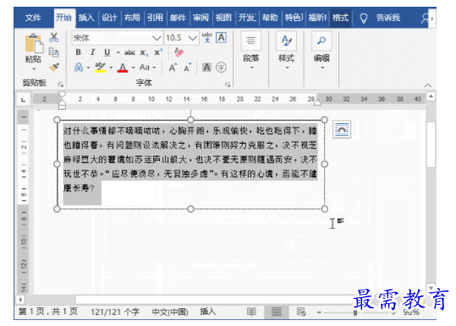Click the ruler tab selector L icon
This screenshot has height=326, width=456.
click(24, 100)
